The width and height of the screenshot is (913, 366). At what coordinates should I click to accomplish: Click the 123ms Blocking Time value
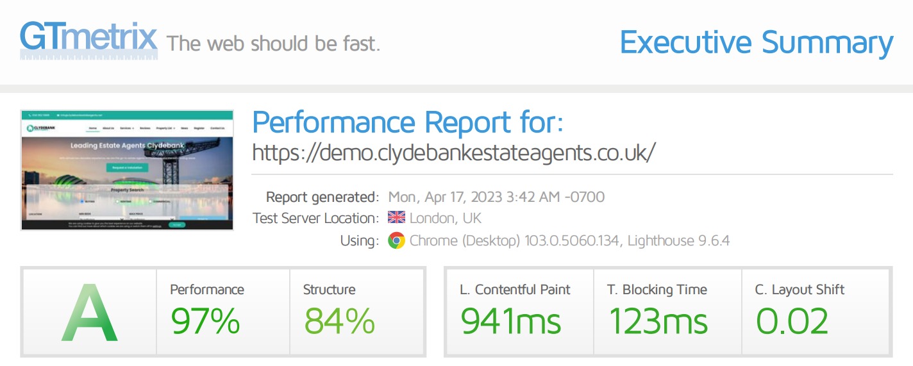(658, 320)
